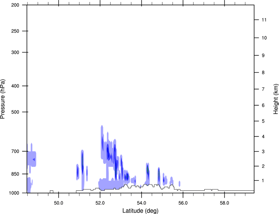Click the 850 pressure tick label
The image size is (279, 214).
(x=15, y=174)
